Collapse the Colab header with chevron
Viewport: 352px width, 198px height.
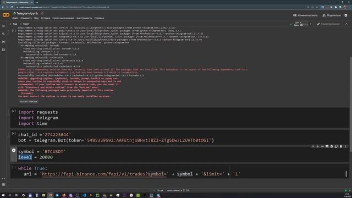click(346, 24)
